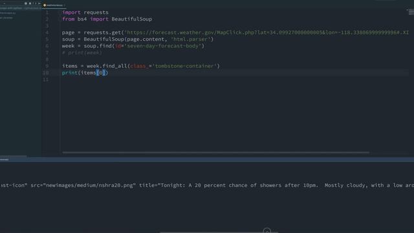Select the open Python file editor tab
The width and height of the screenshot is (414, 233).
click(54, 5)
